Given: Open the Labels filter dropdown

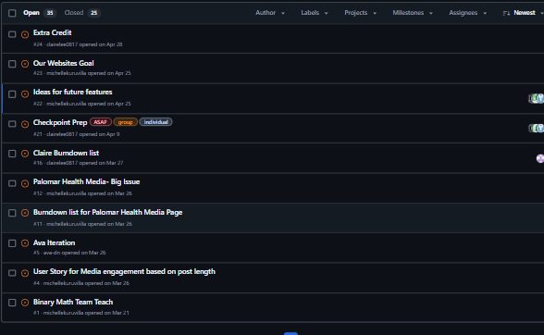Looking at the screenshot, I should point(315,13).
